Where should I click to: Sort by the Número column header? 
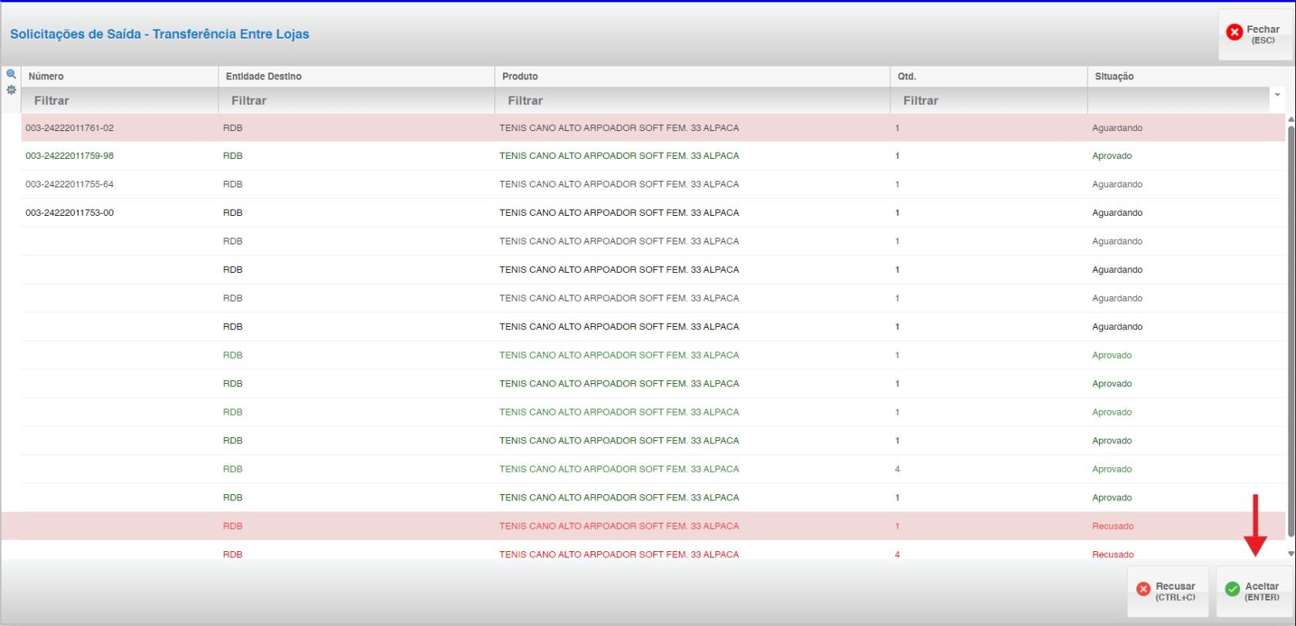46,76
